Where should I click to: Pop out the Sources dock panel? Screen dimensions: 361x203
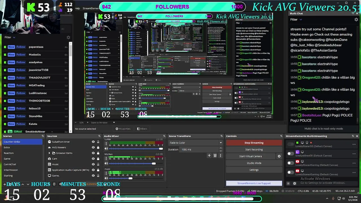tap(99, 136)
